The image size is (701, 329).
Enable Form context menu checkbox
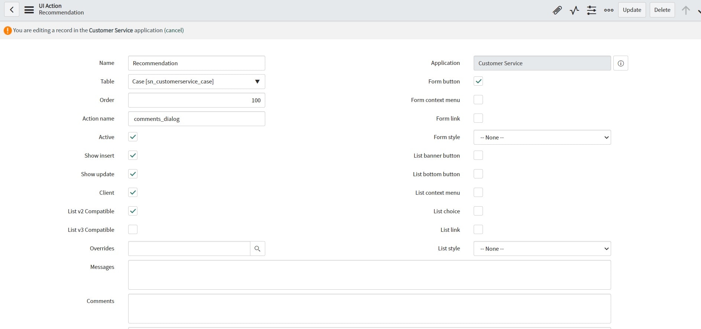point(478,100)
